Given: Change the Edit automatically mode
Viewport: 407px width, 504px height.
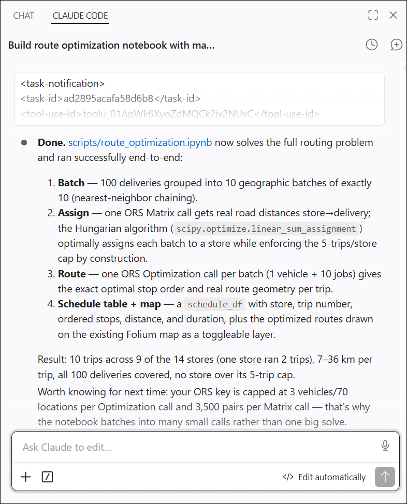Looking at the screenshot, I should pyautogui.click(x=324, y=477).
